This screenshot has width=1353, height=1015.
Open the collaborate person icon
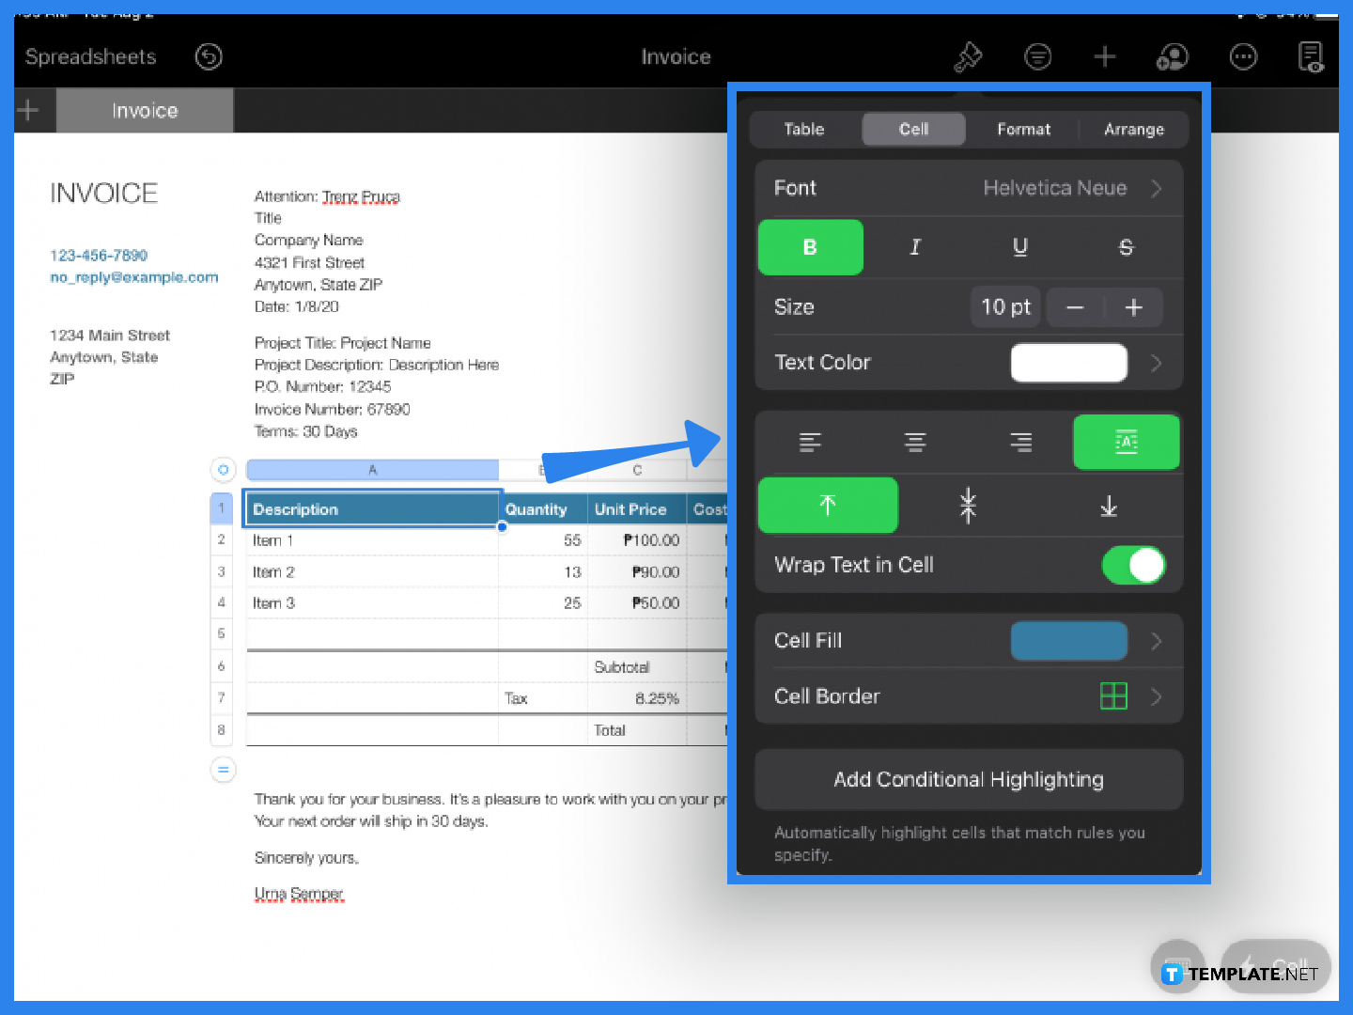(1172, 57)
